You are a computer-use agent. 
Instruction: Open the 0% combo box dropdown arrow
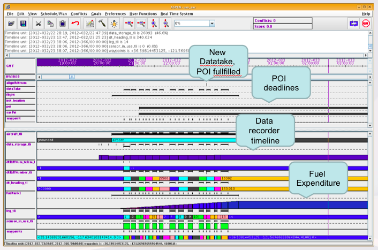click(x=212, y=24)
